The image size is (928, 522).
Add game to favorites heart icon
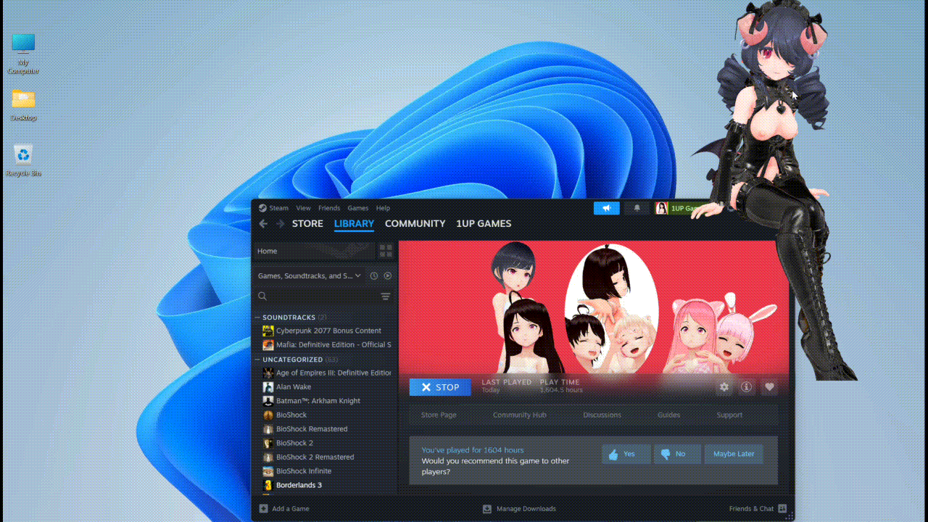click(x=769, y=387)
